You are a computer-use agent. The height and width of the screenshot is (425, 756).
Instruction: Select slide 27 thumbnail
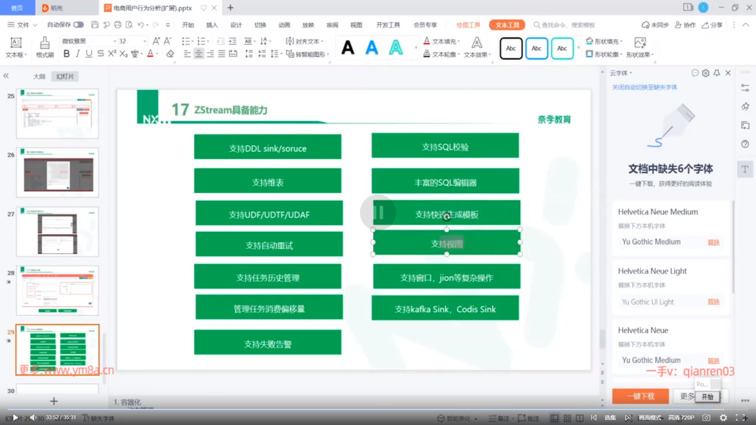point(57,232)
